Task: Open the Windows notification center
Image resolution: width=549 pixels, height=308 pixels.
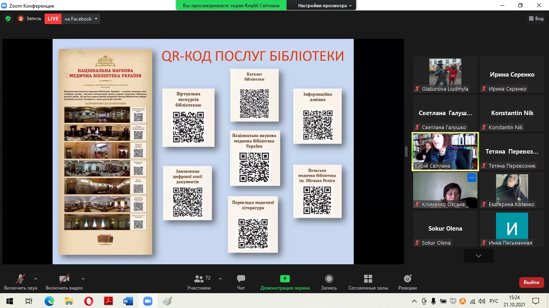Action: point(536,301)
